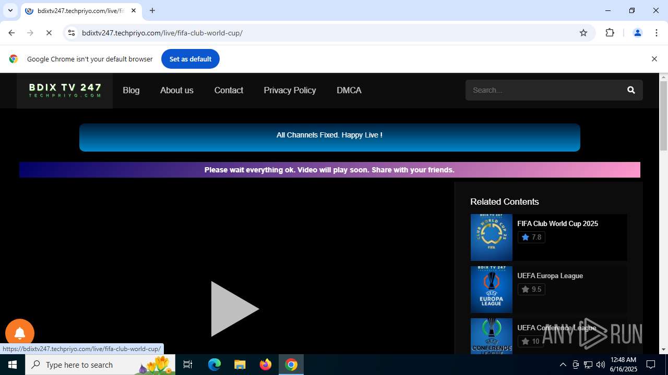
Task: Click the browser forward arrow
Action: pos(30,33)
